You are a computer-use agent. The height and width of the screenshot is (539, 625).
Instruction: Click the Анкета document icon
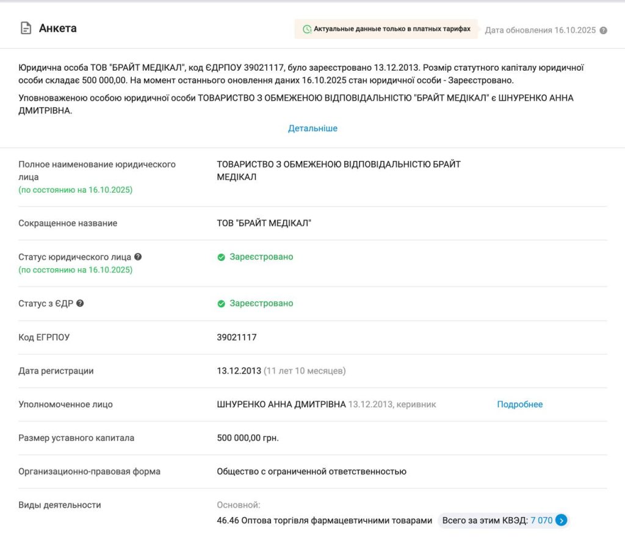[26, 29]
